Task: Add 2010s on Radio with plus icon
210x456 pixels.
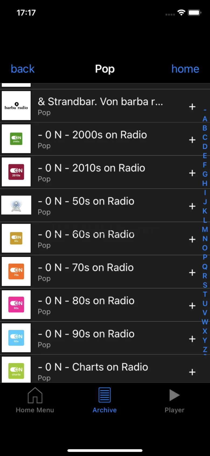Action: tap(192, 173)
